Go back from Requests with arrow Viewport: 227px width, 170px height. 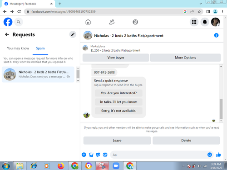tap(7, 34)
